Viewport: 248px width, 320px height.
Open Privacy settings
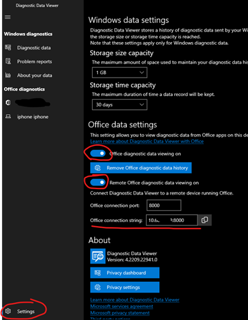pyautogui.click(x=125, y=287)
